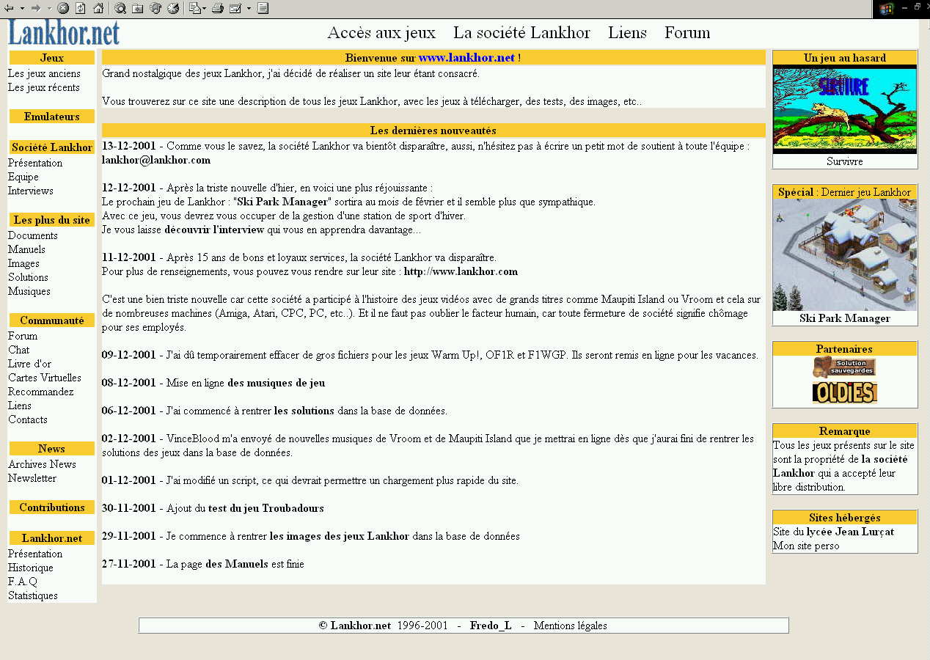
Task: Open 'Les jeux récents' in sidebar
Action: (44, 87)
